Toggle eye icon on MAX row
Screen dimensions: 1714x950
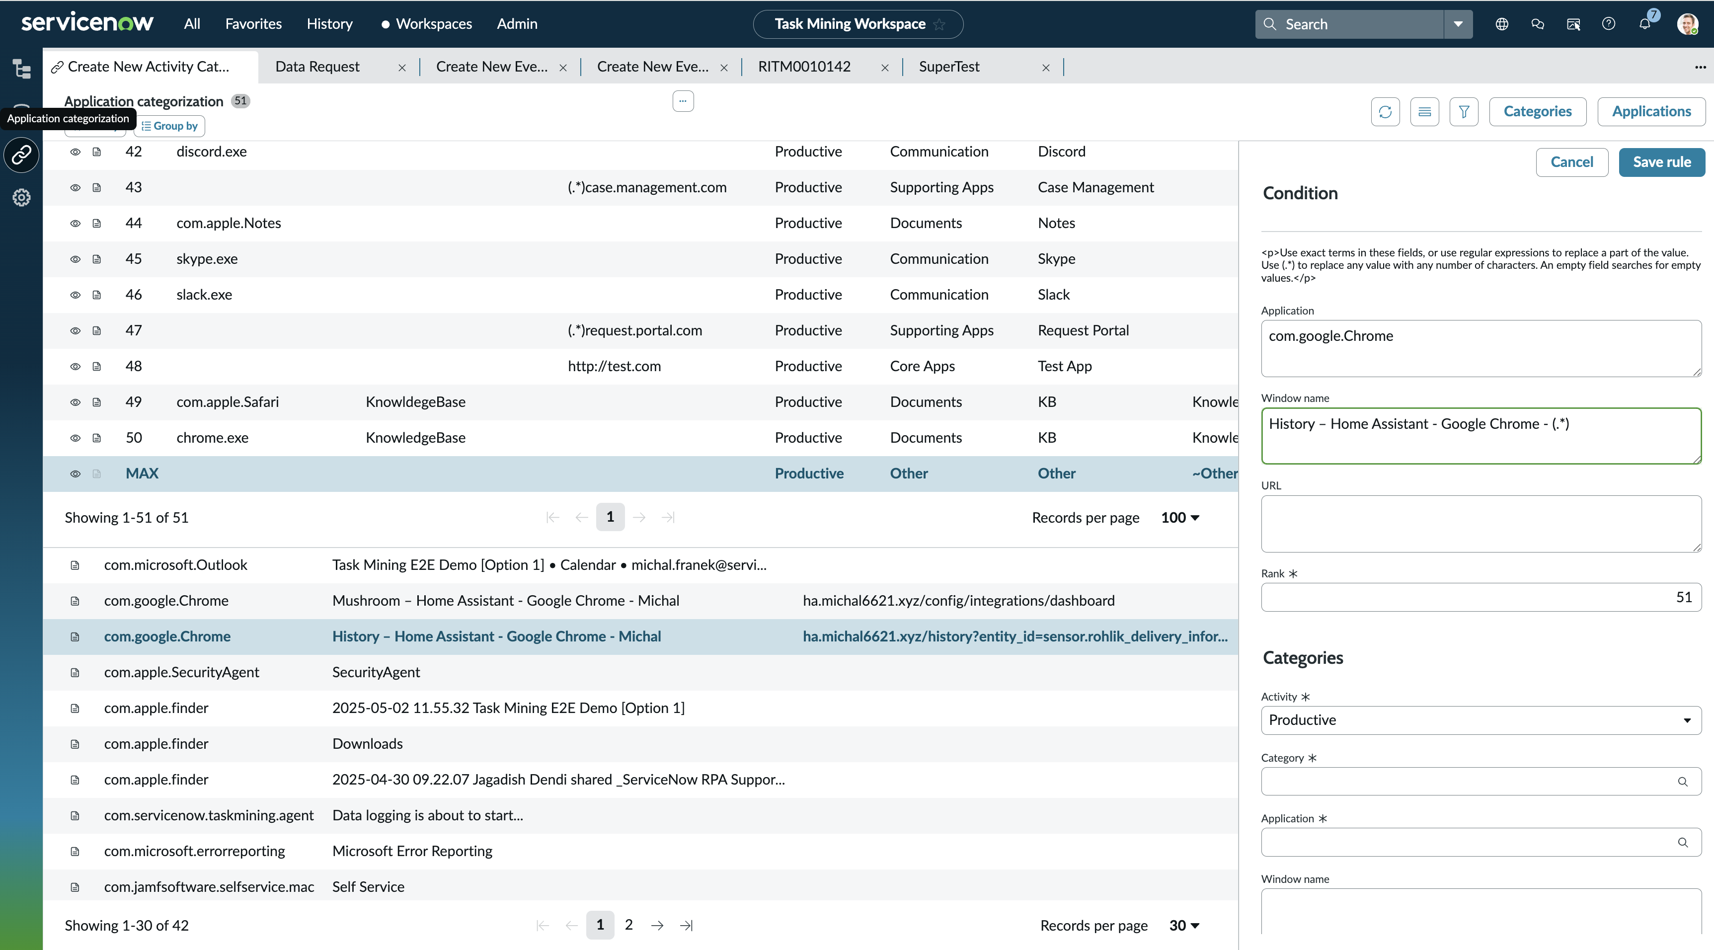pyautogui.click(x=75, y=474)
